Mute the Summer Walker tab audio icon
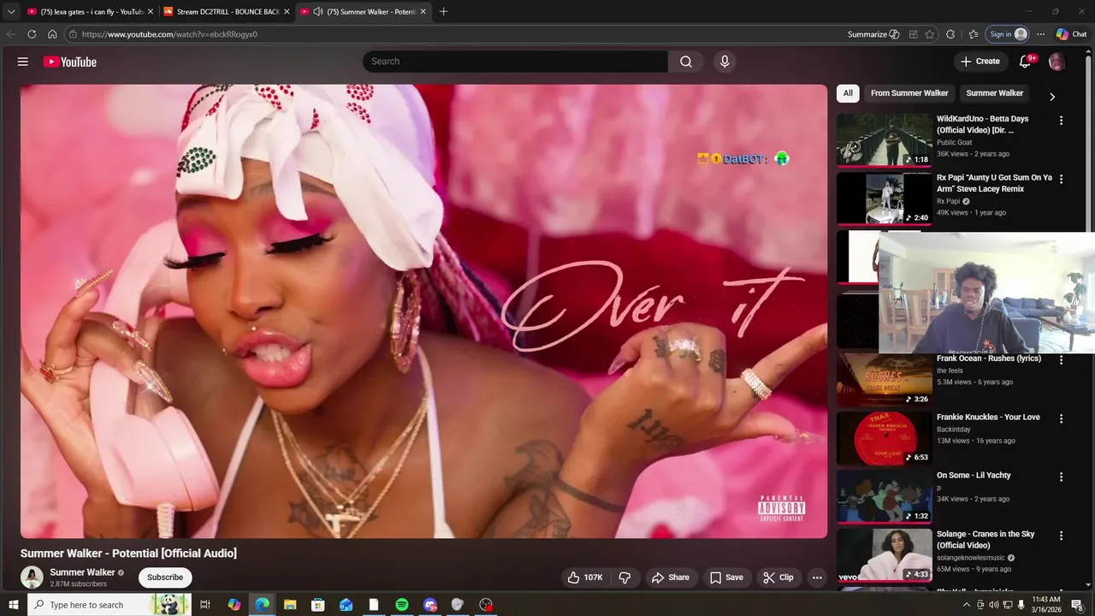 pos(318,12)
